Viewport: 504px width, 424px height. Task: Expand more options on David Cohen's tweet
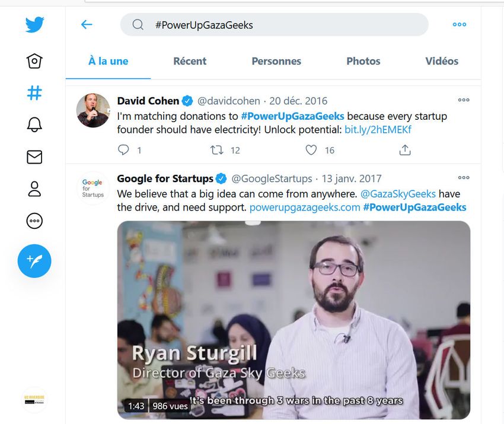click(464, 100)
